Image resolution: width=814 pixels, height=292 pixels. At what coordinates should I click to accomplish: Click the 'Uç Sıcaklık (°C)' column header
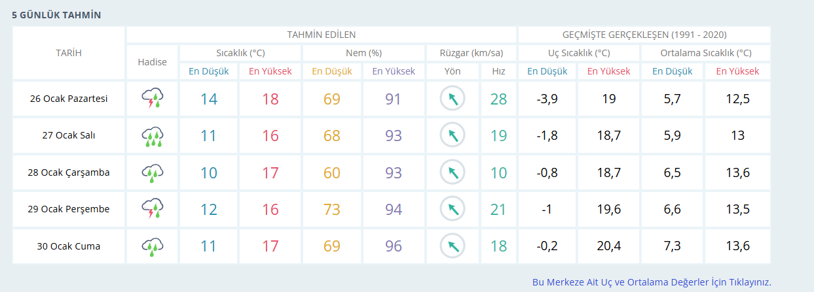[x=579, y=53]
